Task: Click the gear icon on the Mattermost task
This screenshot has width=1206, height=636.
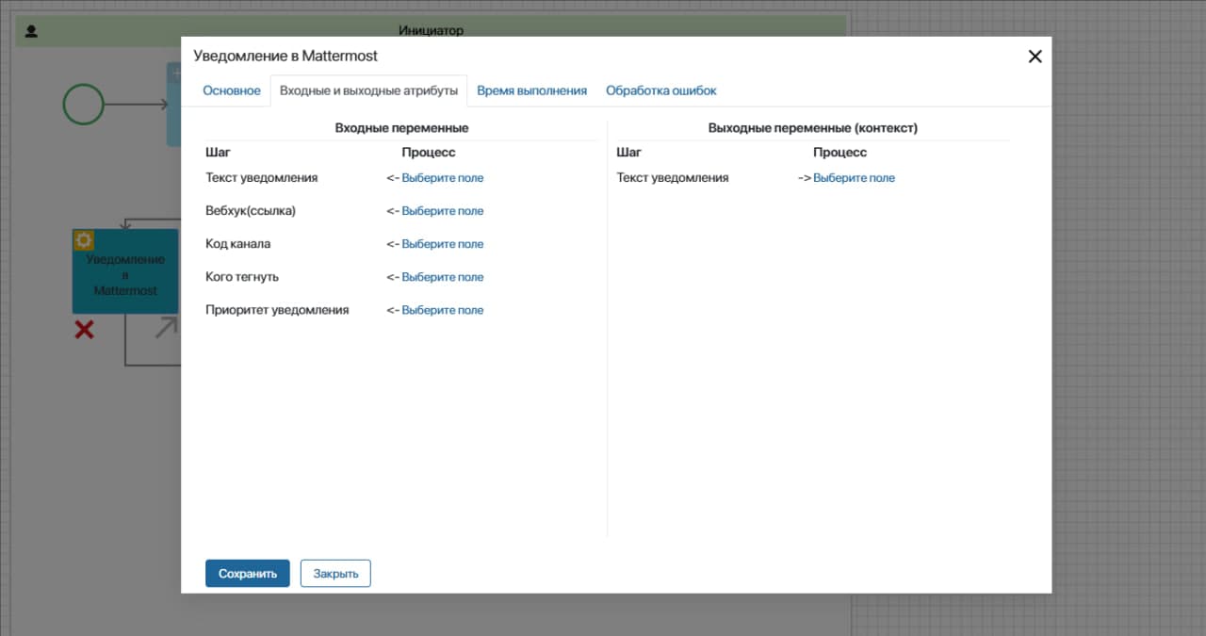Action: [x=84, y=240]
